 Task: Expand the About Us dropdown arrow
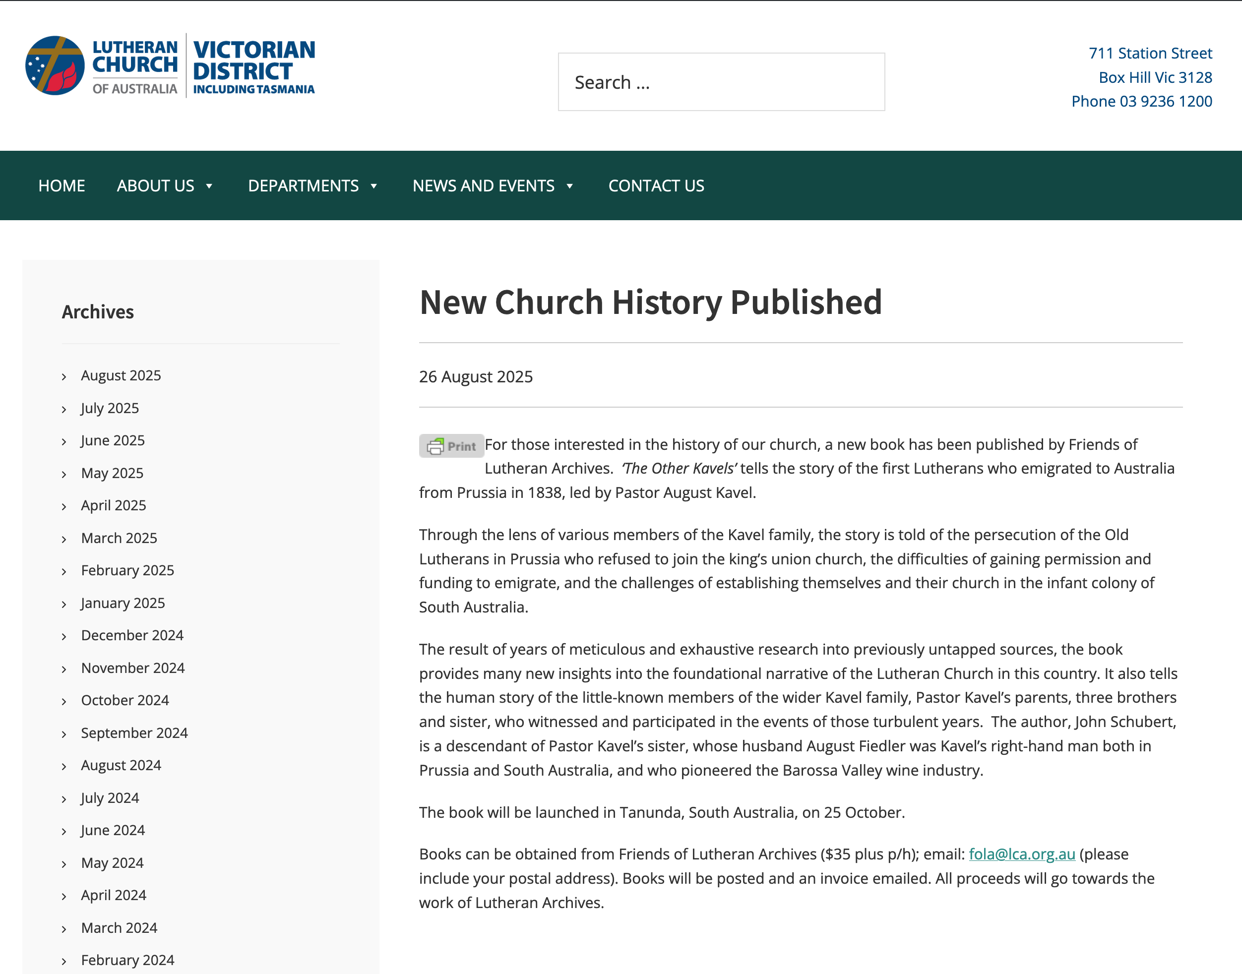click(x=209, y=186)
